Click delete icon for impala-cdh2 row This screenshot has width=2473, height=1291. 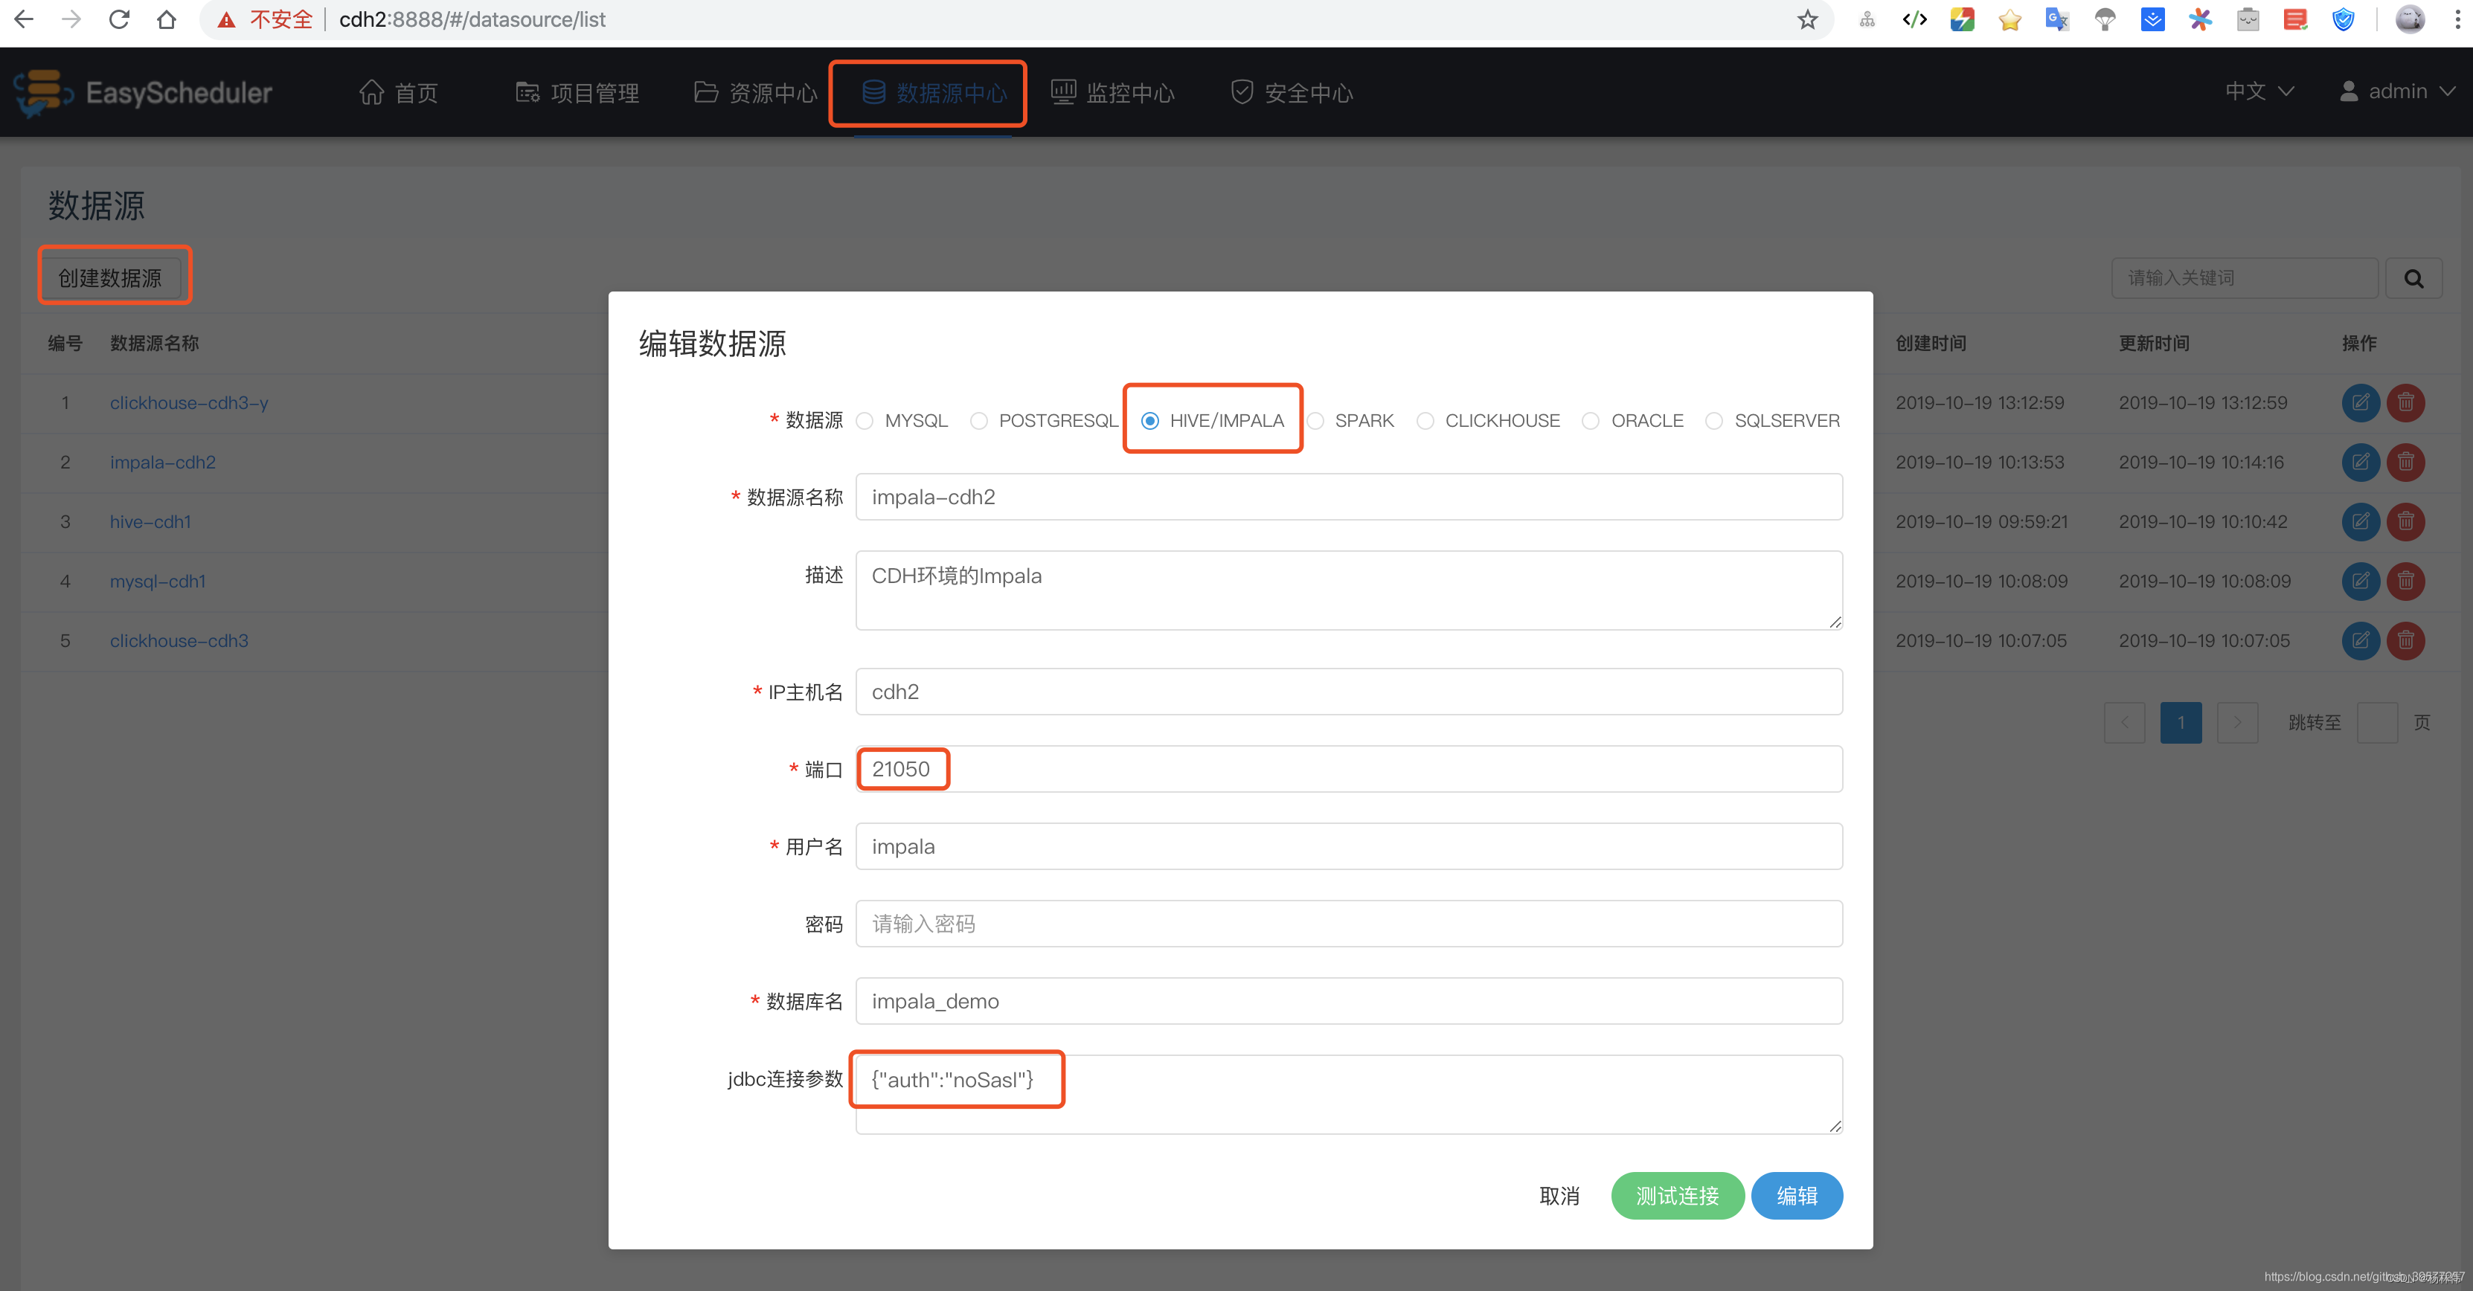tap(2405, 462)
